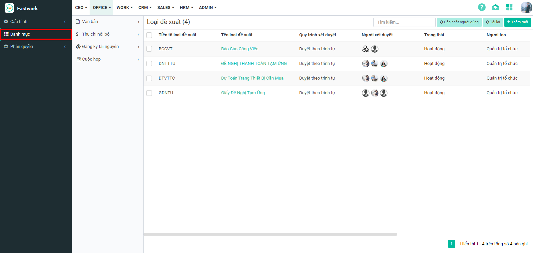Open the green apps grid icon
This screenshot has width=533, height=253.
coord(509,7)
